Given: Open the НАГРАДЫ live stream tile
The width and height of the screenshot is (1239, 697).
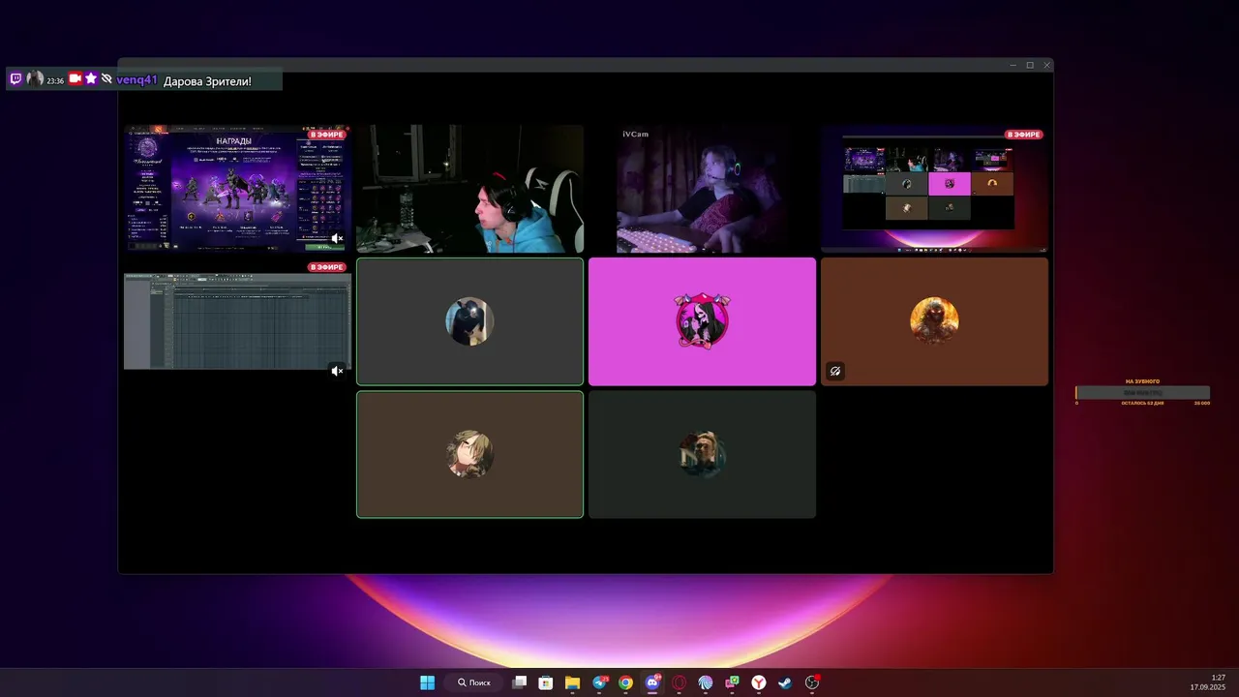Looking at the screenshot, I should point(237,188).
